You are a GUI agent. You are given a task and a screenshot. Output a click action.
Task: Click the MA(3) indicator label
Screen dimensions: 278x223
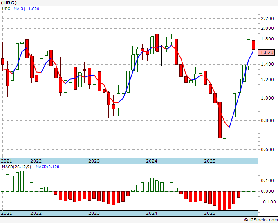point(19,9)
